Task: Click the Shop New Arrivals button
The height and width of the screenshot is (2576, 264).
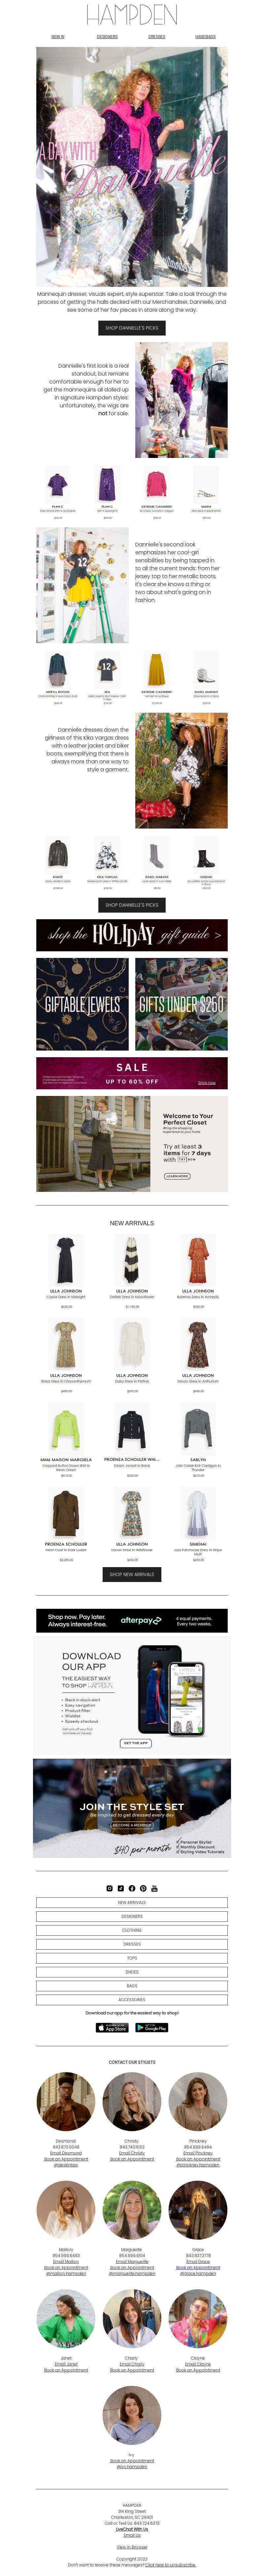Action: (x=131, y=1574)
